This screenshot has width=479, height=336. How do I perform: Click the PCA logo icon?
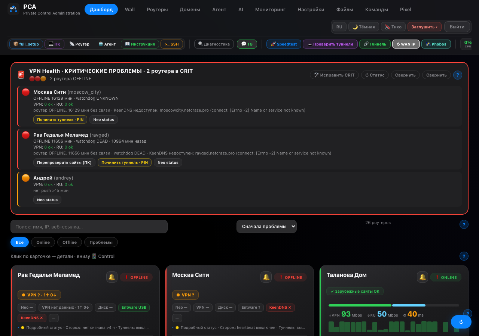pos(13,9)
